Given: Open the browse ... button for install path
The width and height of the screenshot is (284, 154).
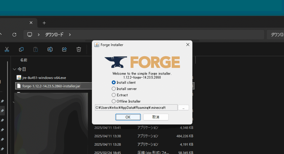Looking at the screenshot, I should click(x=183, y=108).
